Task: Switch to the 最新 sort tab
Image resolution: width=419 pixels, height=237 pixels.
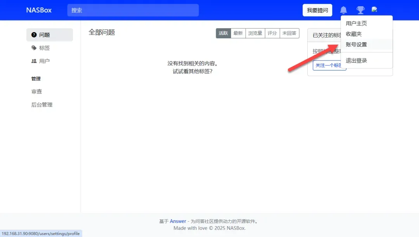Action: [238, 33]
